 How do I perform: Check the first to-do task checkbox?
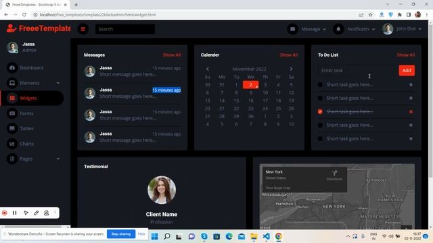(x=320, y=84)
